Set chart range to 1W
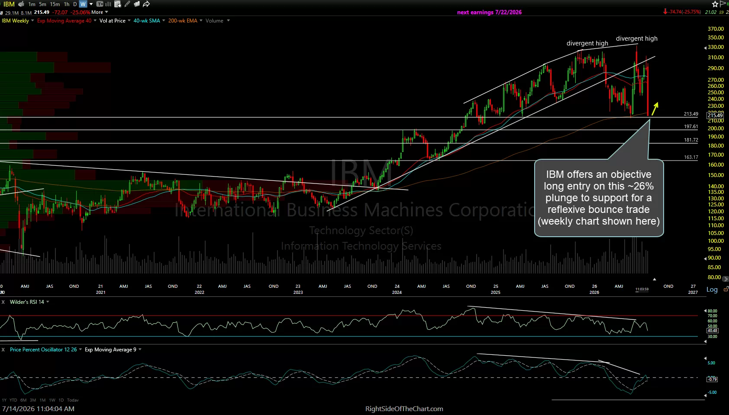 coord(52,400)
